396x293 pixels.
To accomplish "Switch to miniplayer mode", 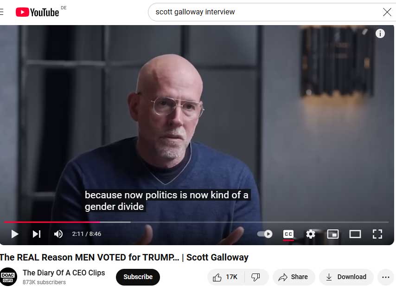I will point(332,234).
